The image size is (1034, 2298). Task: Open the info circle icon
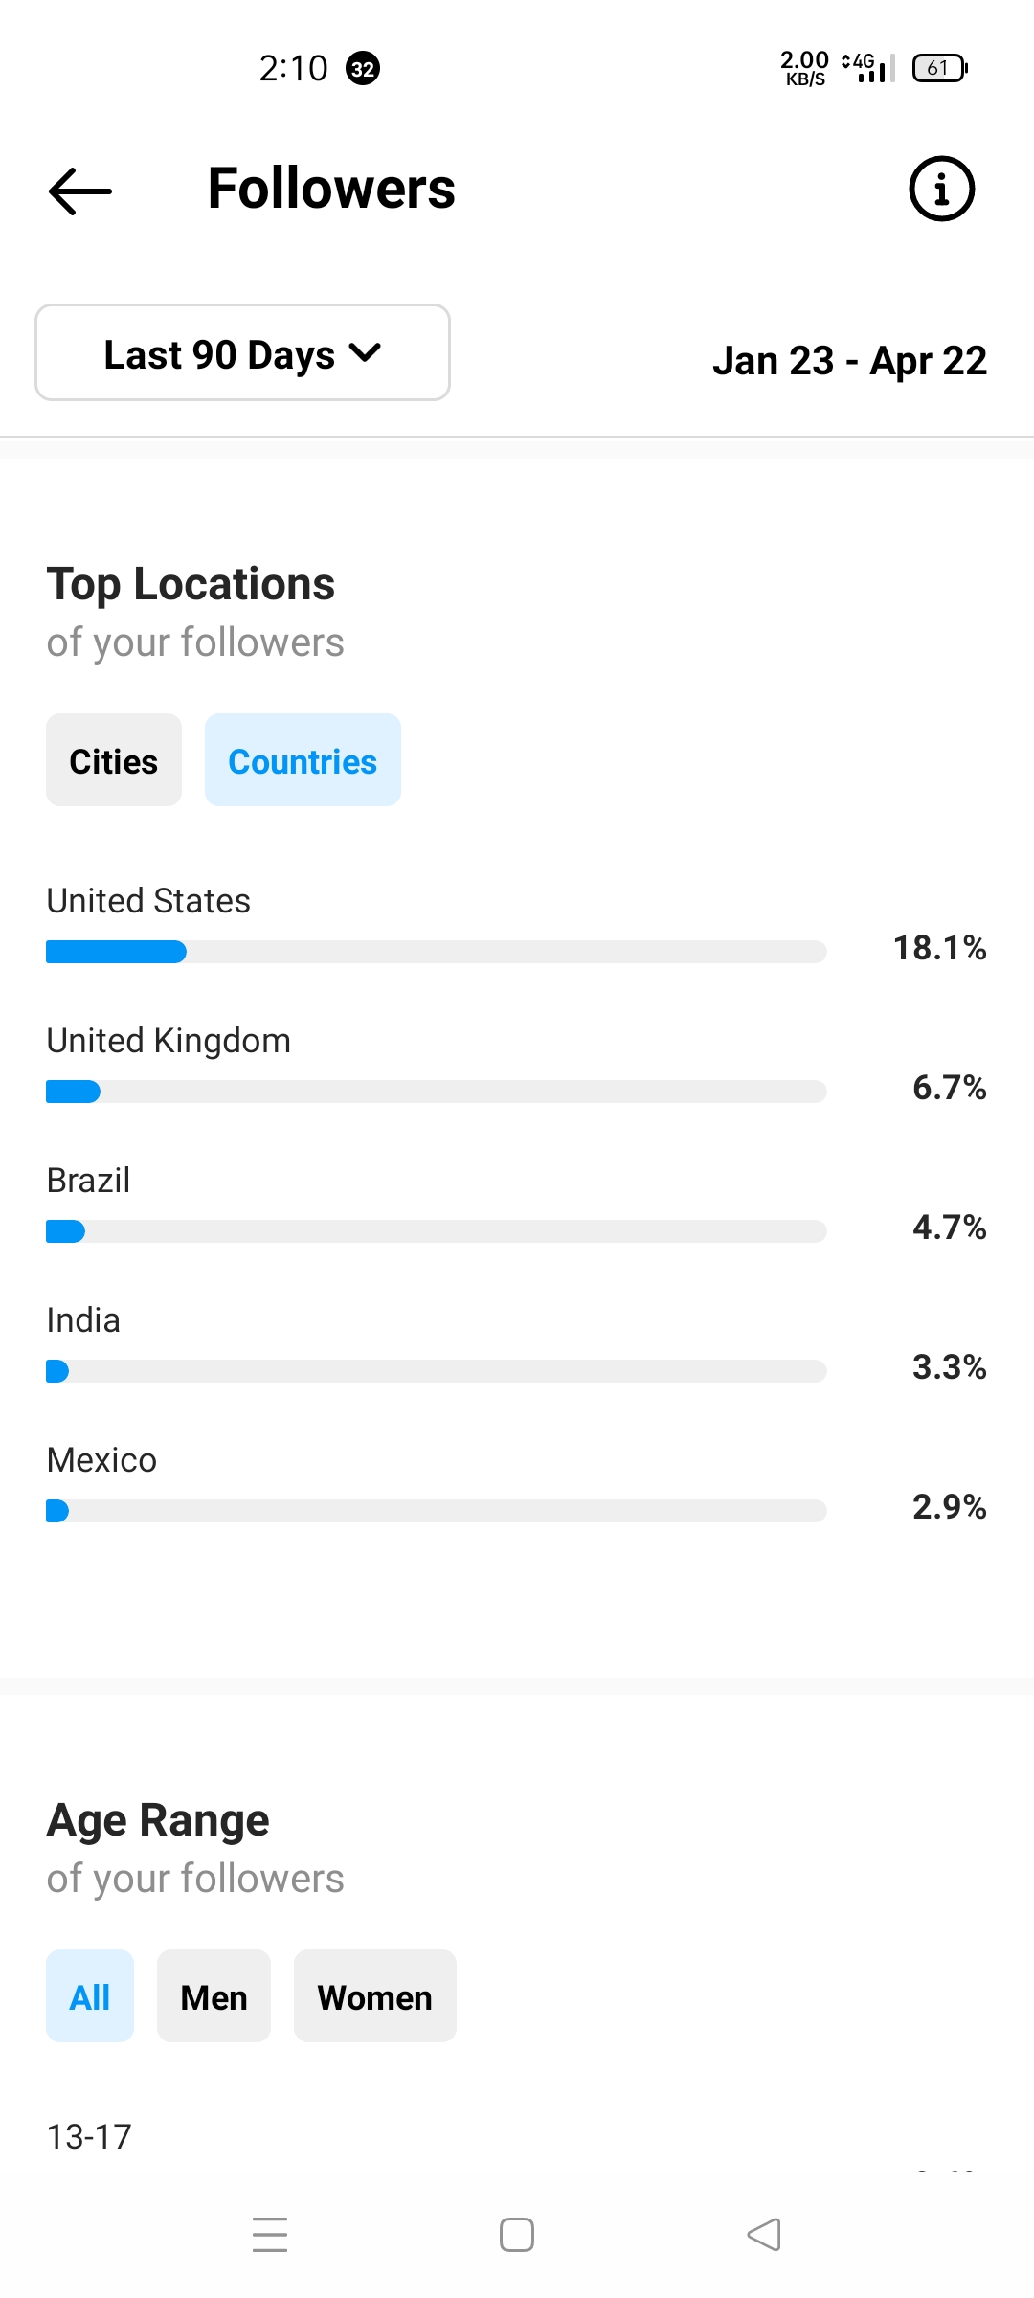(x=941, y=189)
